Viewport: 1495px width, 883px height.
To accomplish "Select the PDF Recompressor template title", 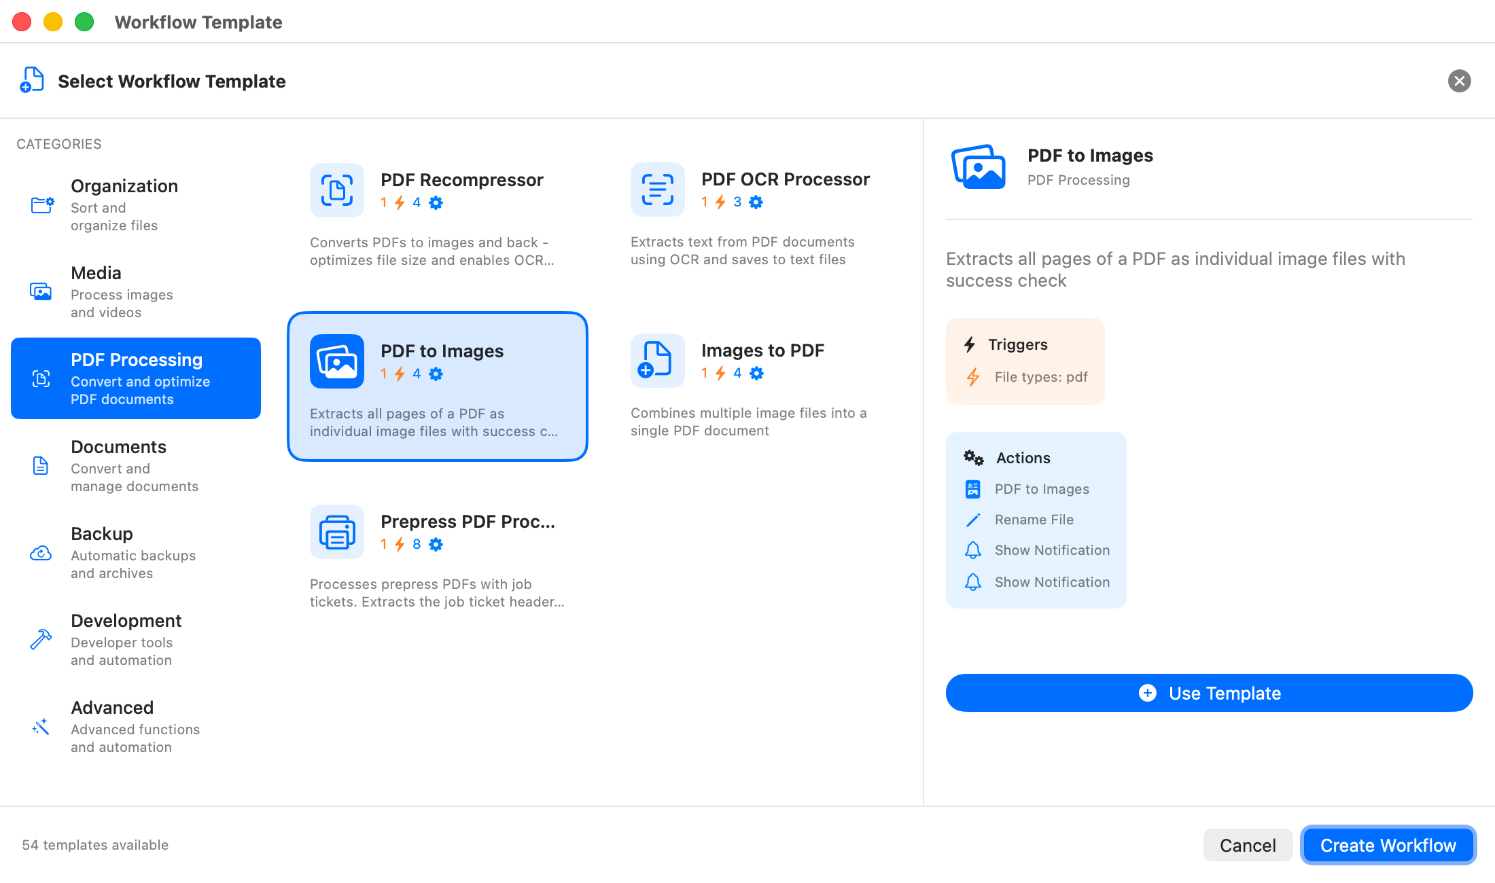I will [x=462, y=180].
